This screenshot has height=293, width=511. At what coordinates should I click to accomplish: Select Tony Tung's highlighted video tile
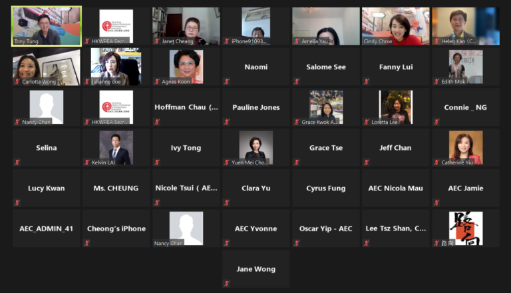click(47, 26)
